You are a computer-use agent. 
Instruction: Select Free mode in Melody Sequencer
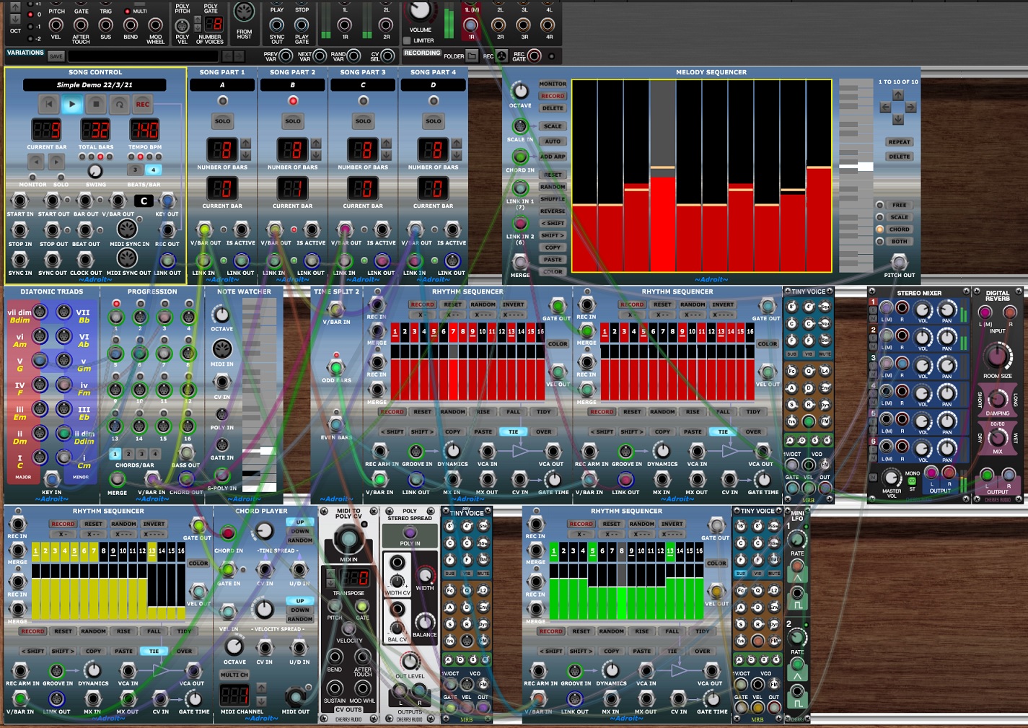coord(899,205)
